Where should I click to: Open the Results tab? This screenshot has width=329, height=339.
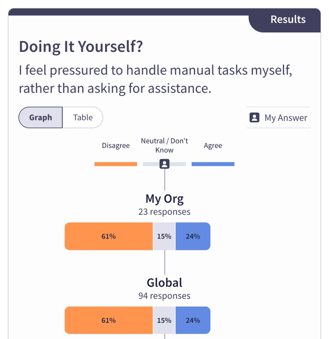(x=288, y=19)
